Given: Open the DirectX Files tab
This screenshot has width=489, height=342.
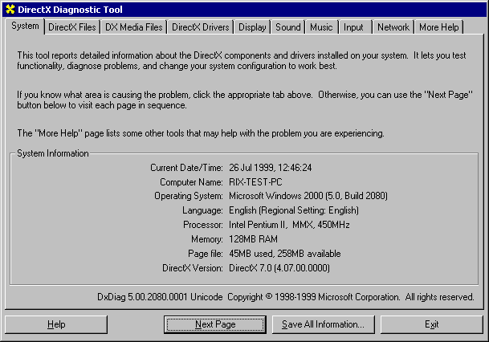Looking at the screenshot, I should tap(72, 27).
